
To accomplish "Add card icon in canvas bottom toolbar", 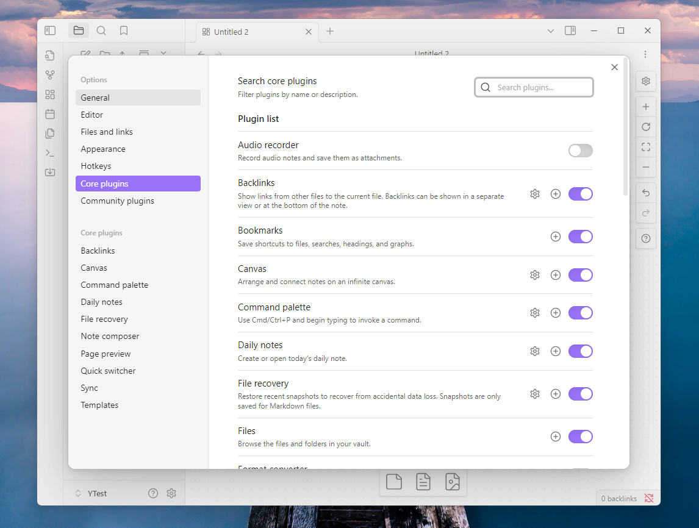I will pos(394,482).
